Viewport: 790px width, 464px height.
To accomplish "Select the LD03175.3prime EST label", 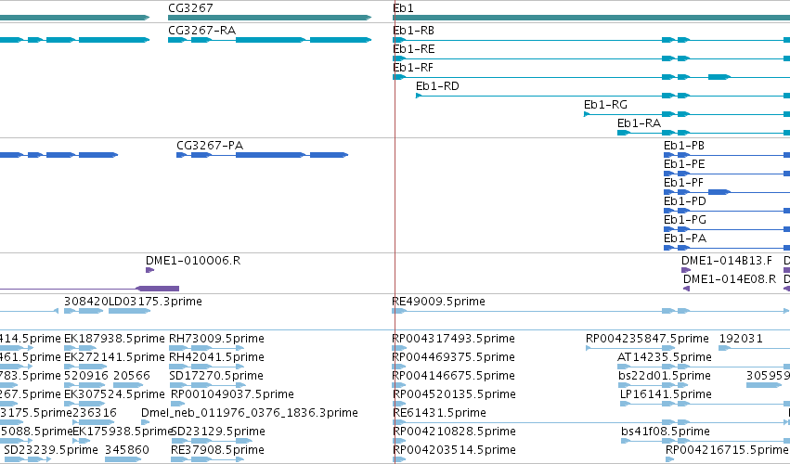I will pos(155,302).
